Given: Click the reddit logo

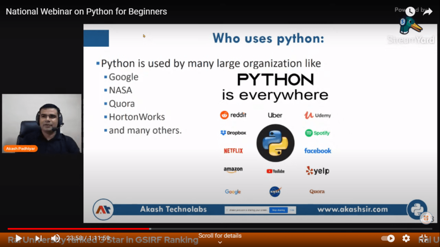Looking at the screenshot, I should tap(233, 115).
